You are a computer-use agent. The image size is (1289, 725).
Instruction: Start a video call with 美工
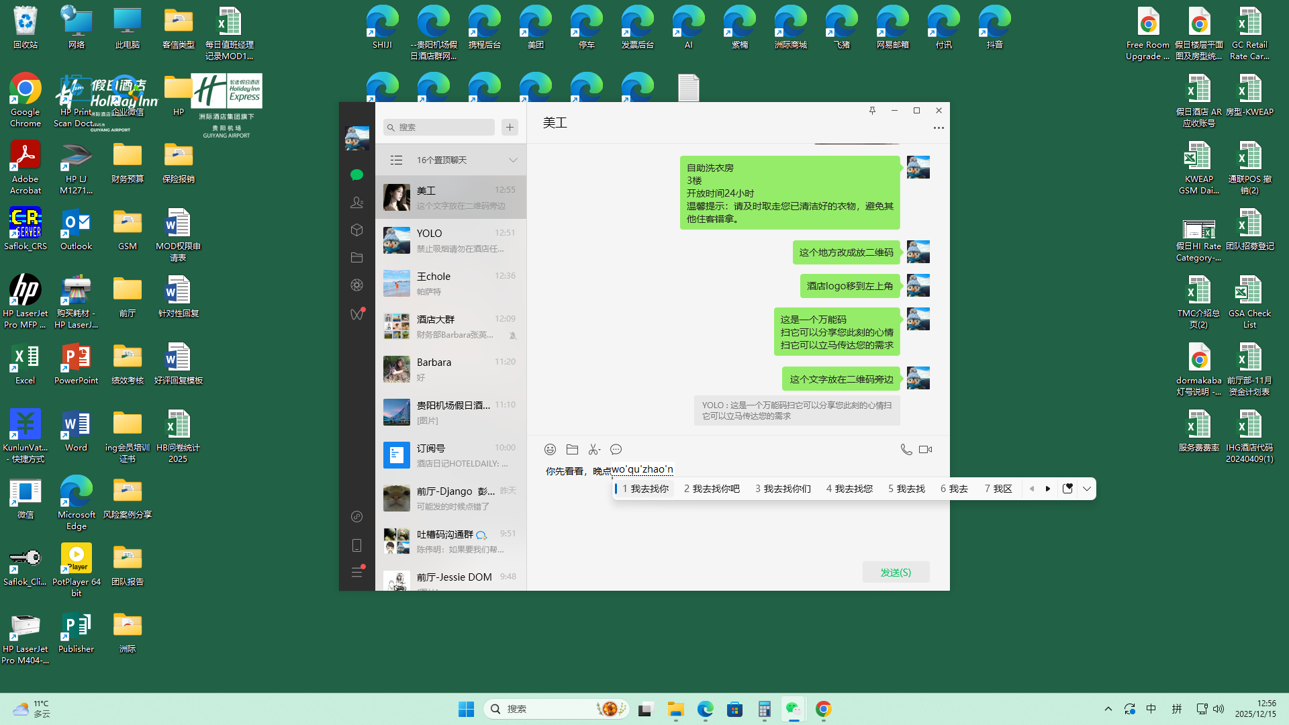pos(926,449)
